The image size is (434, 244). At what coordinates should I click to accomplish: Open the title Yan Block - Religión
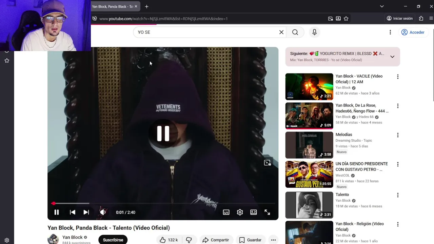(360, 226)
